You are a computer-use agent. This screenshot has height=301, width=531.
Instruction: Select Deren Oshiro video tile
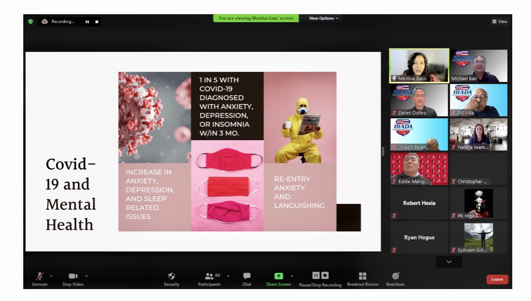pos(419,100)
